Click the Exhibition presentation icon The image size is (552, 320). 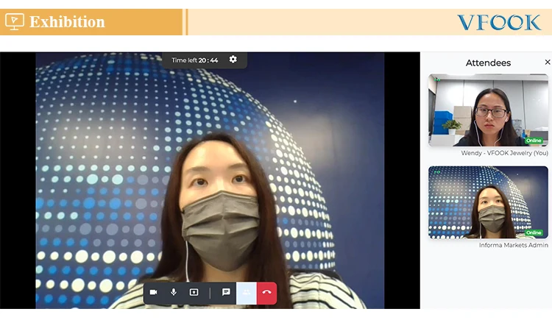point(15,22)
